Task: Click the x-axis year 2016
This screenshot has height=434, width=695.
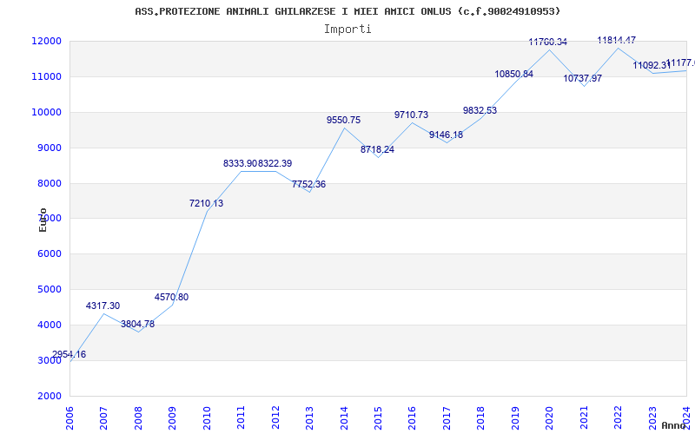Action: (412, 418)
